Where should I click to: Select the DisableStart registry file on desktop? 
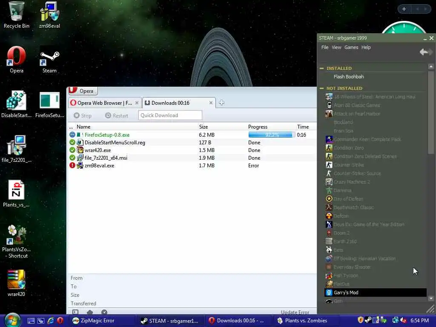click(17, 104)
